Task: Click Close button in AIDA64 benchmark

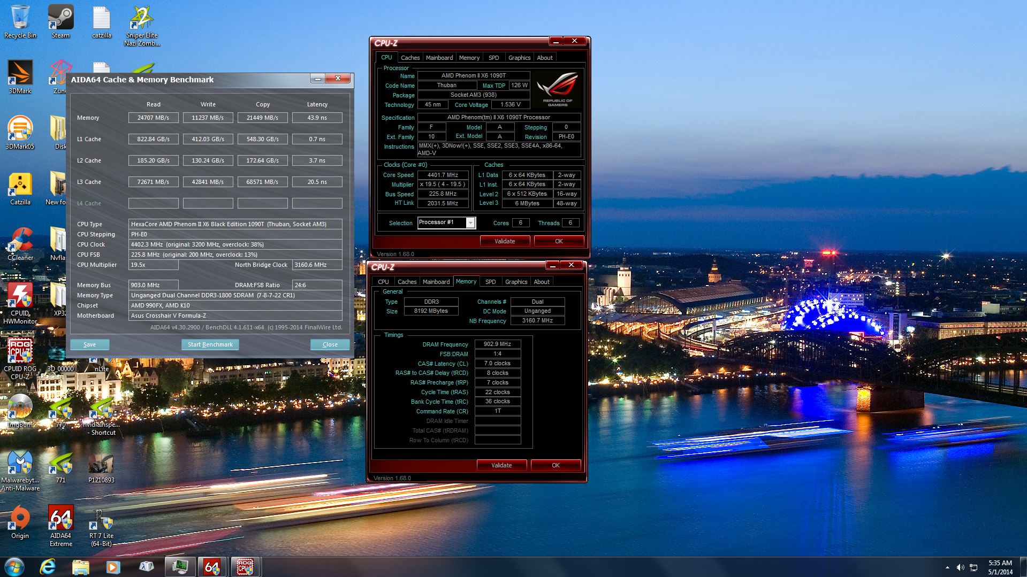Action: (x=330, y=344)
